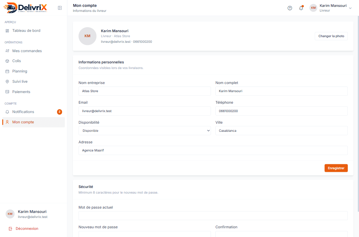The image size is (359, 237).
Task: Click 'Informations du livreur' subtitle
Action: pyautogui.click(x=89, y=11)
